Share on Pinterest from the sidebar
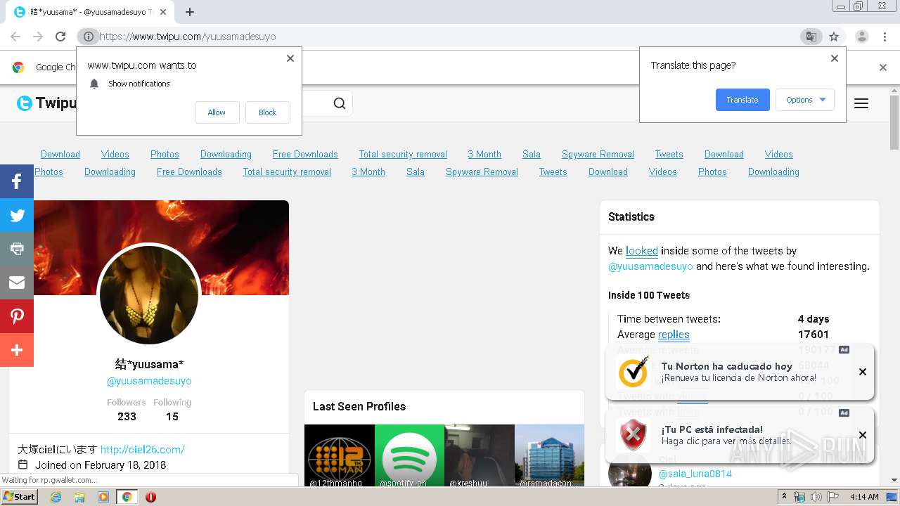Viewport: 900px width, 506px height. pos(17,316)
